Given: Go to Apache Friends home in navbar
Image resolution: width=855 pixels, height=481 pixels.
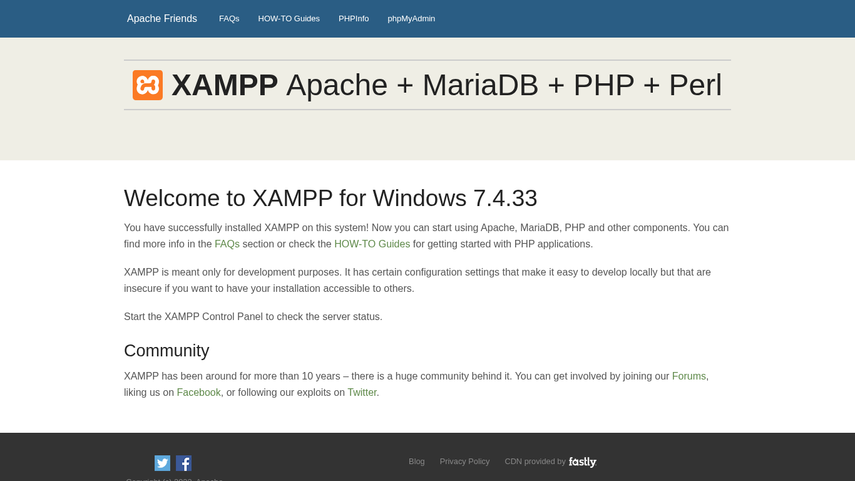Looking at the screenshot, I should tap(162, 19).
